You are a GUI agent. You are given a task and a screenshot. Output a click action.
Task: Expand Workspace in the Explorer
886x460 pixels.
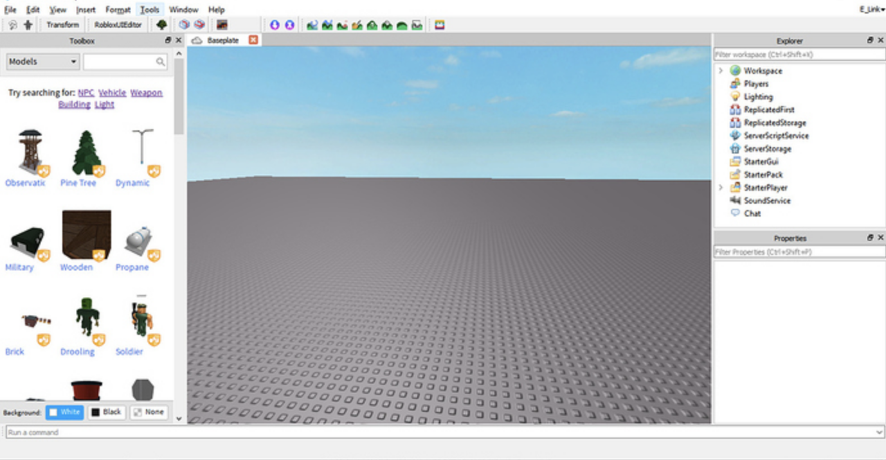tap(721, 71)
